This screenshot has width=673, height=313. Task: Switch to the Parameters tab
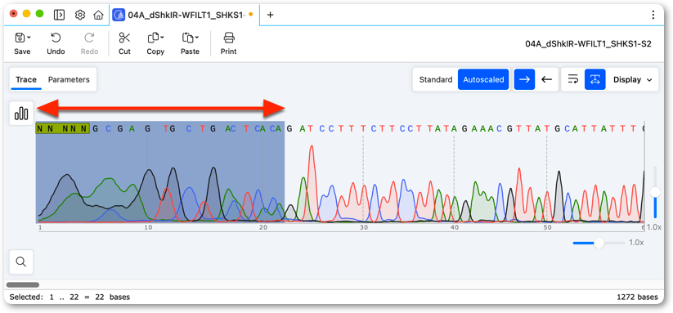pos(69,79)
